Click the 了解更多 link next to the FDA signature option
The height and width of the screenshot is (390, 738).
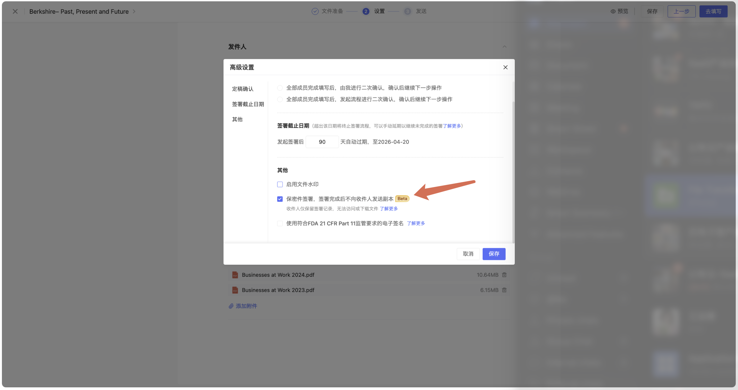pos(416,223)
